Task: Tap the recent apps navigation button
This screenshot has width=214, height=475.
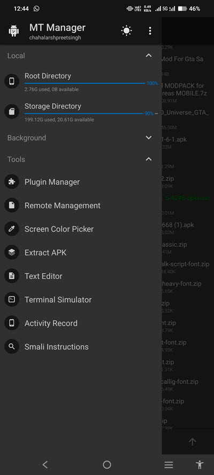Action: pos(169,464)
